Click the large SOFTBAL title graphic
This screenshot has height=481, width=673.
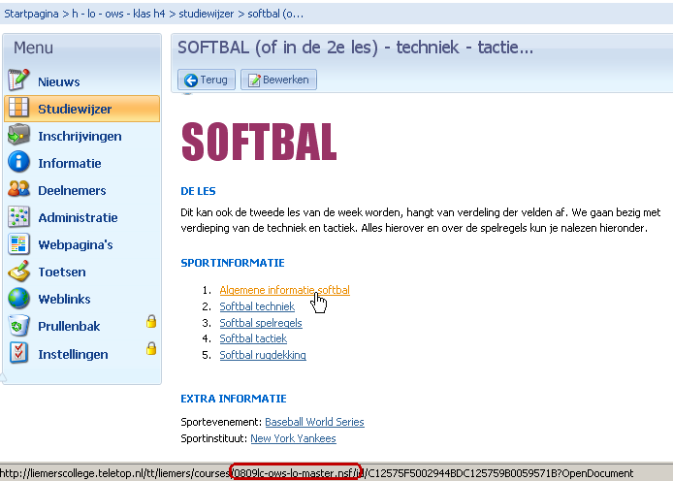pos(259,142)
